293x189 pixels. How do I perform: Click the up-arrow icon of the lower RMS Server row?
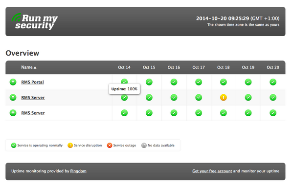[13, 113]
